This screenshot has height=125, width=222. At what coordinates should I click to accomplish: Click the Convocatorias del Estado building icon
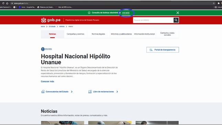tap(43, 92)
